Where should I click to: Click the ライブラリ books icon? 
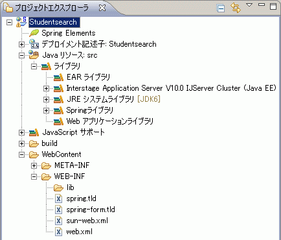46,66
